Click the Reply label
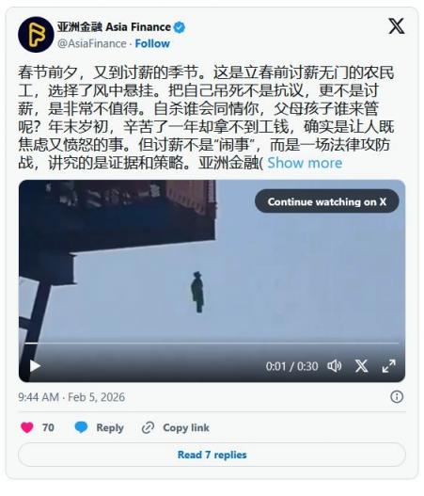Screen dimensions: 424x496 110,428
